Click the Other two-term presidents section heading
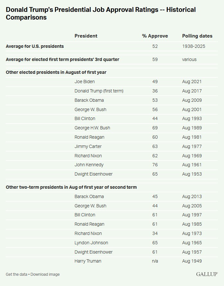 click(71, 187)
